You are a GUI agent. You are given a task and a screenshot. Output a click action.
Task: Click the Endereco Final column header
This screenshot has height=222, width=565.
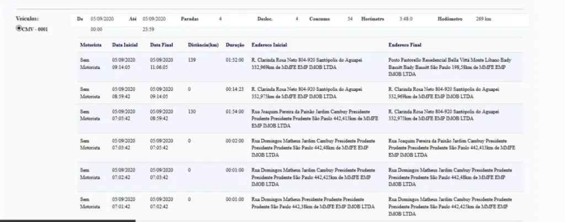[404, 45]
